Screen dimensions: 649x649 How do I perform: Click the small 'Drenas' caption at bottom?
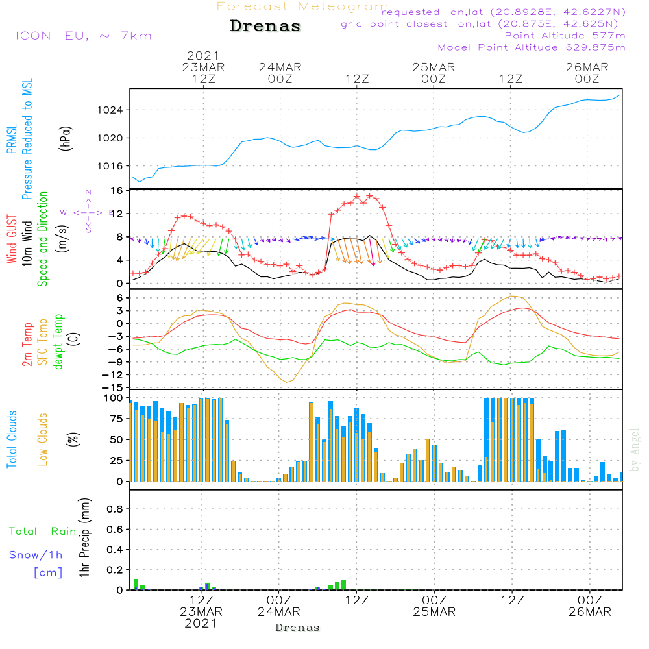pos(298,628)
